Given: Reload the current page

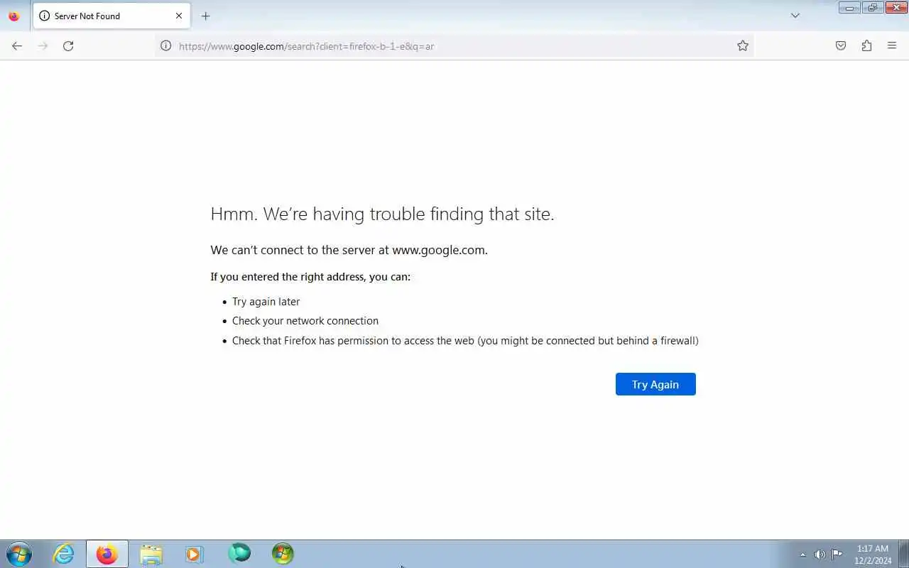Looking at the screenshot, I should 68,45.
